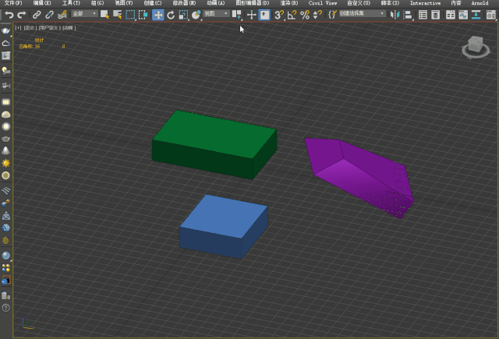Click the 三角形: 36 statistics text
Image resolution: width=499 pixels, height=339 pixels.
[30, 47]
